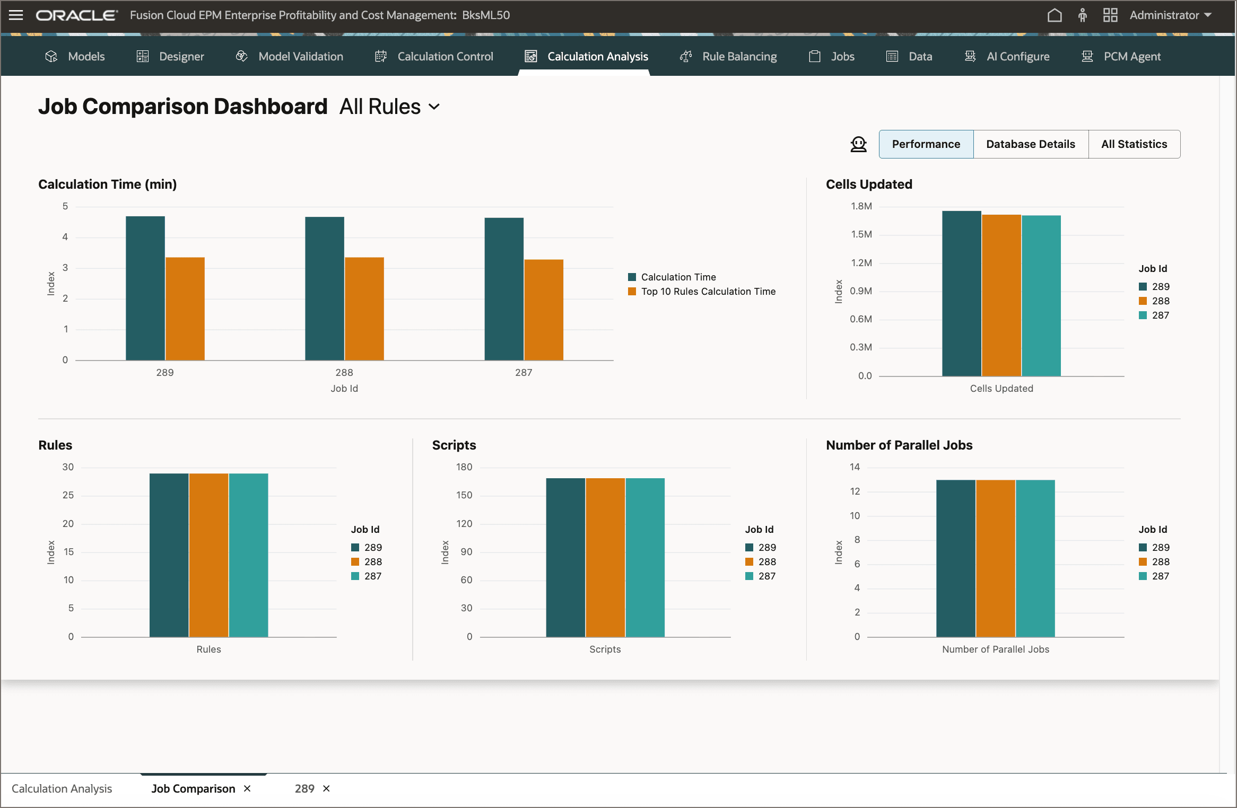Open the apps grid launcher
This screenshot has height=808, width=1237.
[x=1110, y=15]
